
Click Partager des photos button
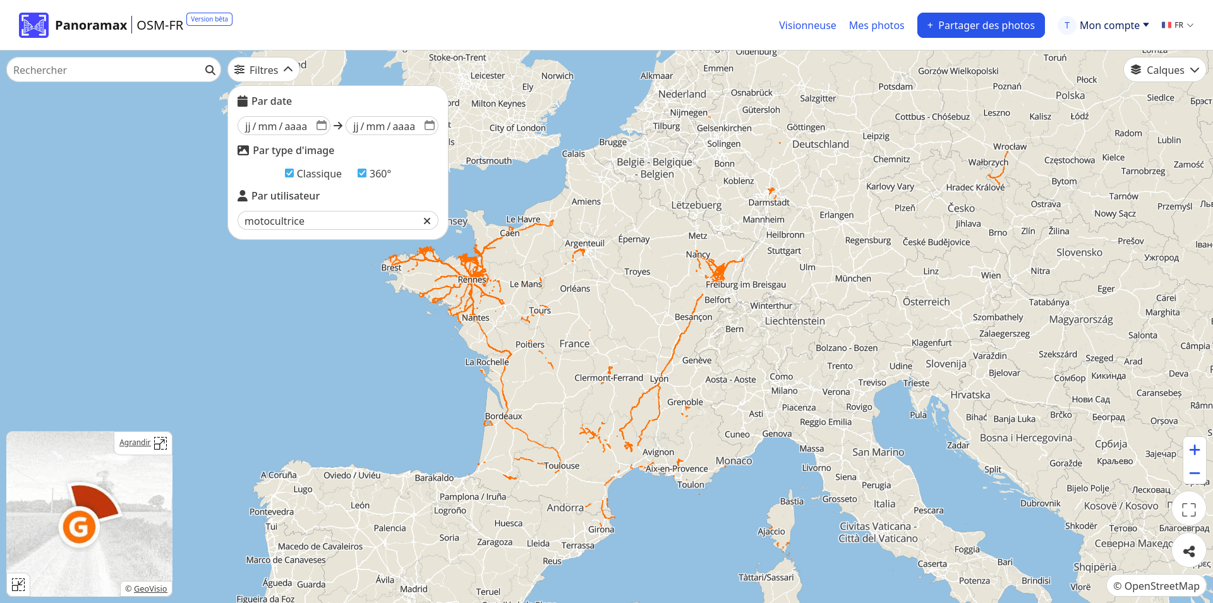[x=981, y=25]
